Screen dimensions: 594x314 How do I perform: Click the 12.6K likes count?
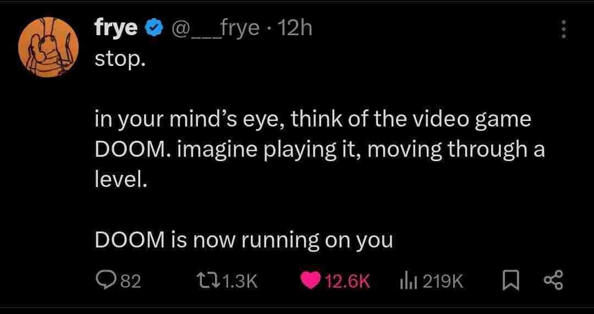(x=347, y=282)
